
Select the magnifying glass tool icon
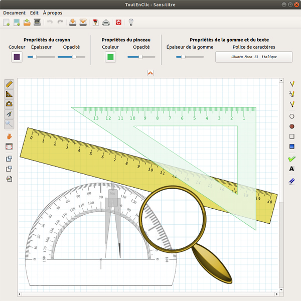pyautogui.click(x=9, y=124)
